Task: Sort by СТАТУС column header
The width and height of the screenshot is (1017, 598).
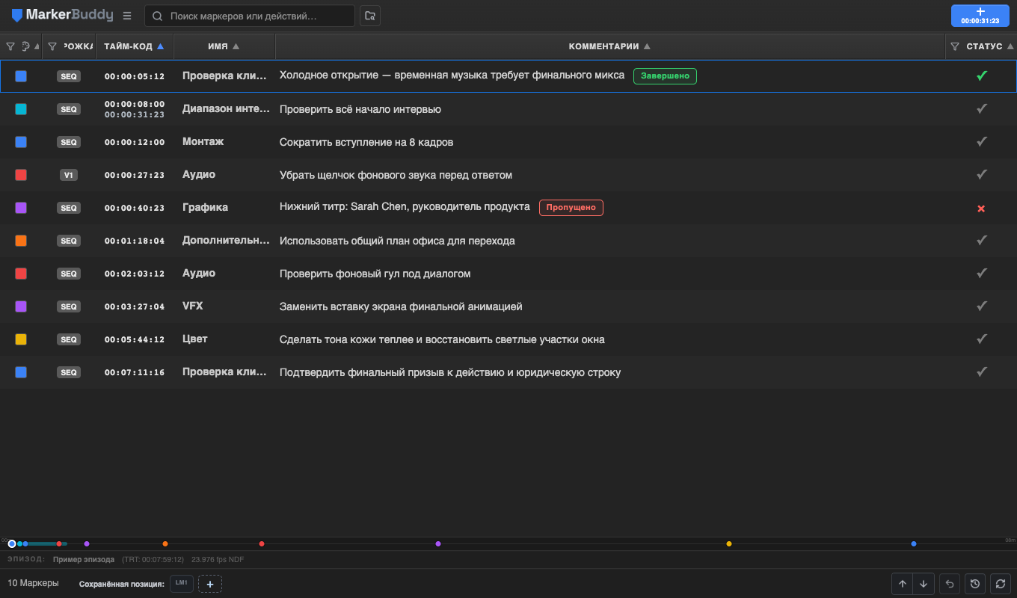Action: point(989,46)
